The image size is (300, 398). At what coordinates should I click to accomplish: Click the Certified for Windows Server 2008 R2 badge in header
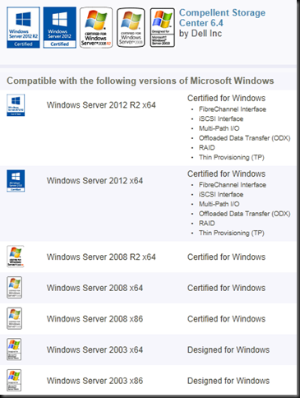(x=96, y=27)
